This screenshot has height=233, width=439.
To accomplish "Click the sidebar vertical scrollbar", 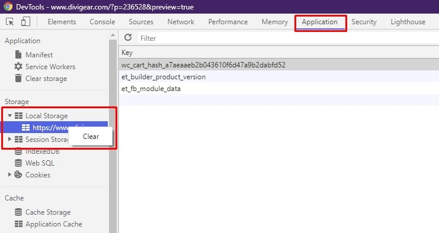I will click(x=113, y=136).
